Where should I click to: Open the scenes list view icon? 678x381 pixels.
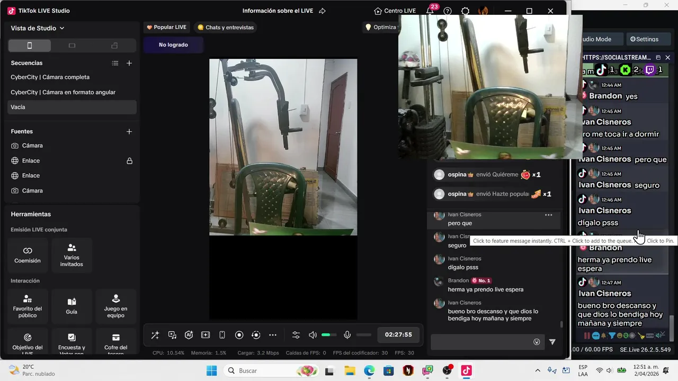[x=115, y=63]
